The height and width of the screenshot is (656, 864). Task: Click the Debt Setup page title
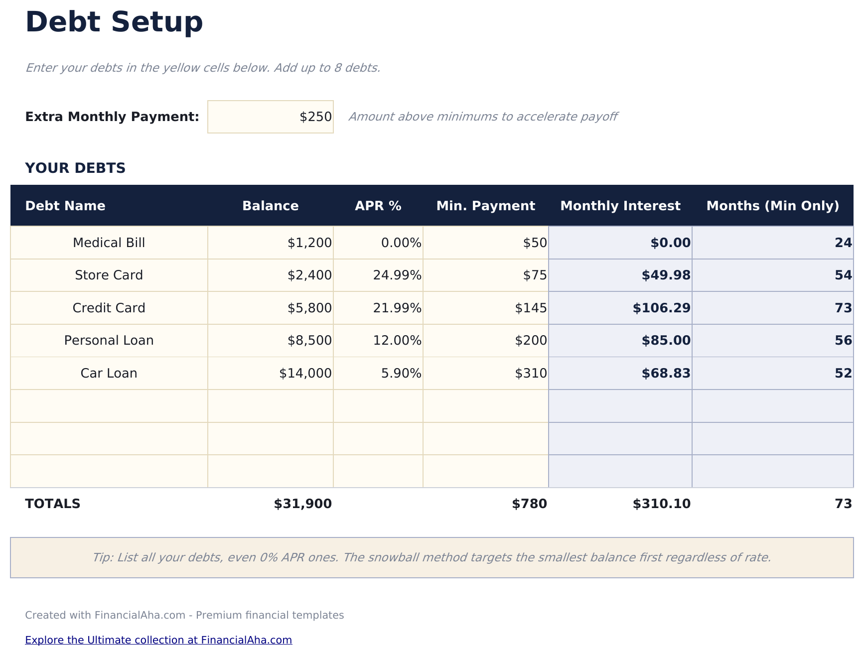coord(115,21)
